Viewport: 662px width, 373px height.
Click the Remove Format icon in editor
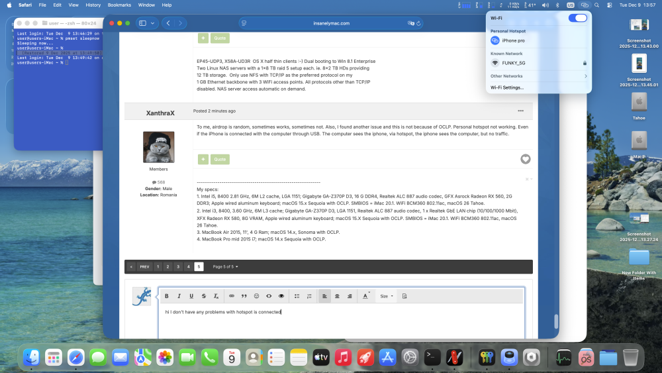coord(216,296)
